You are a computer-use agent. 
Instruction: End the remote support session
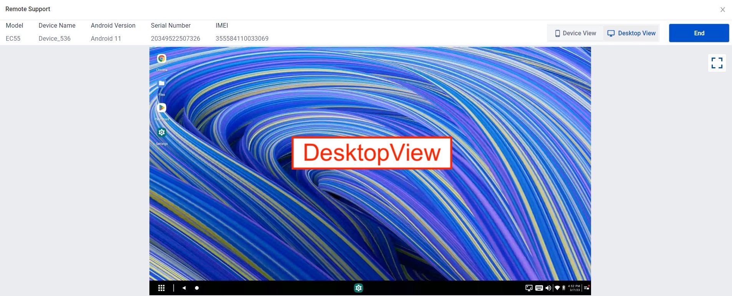[699, 33]
